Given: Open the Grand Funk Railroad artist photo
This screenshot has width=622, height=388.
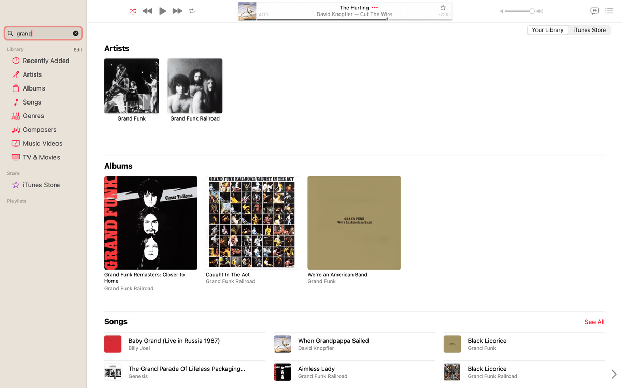Looking at the screenshot, I should click(195, 86).
